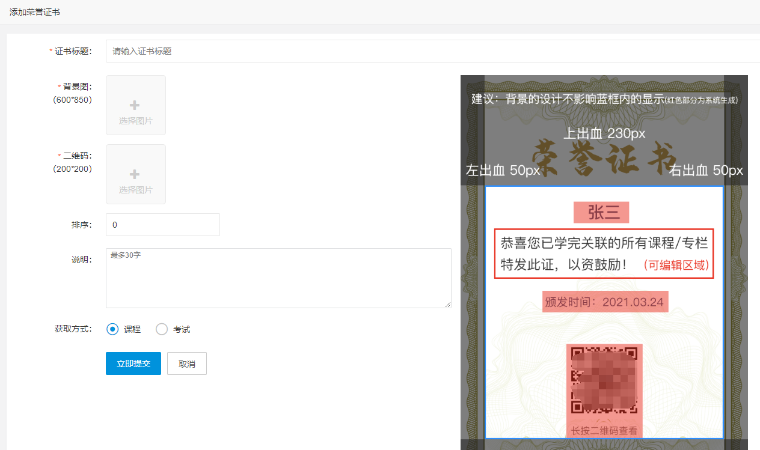The width and height of the screenshot is (760, 450).
Task: Click the 颁发时间 date in preview
Action: 605,302
